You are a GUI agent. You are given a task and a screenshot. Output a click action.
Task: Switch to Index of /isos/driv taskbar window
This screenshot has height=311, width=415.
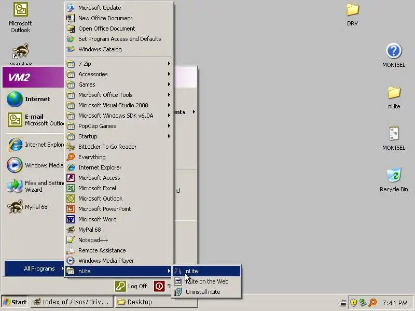click(x=72, y=302)
